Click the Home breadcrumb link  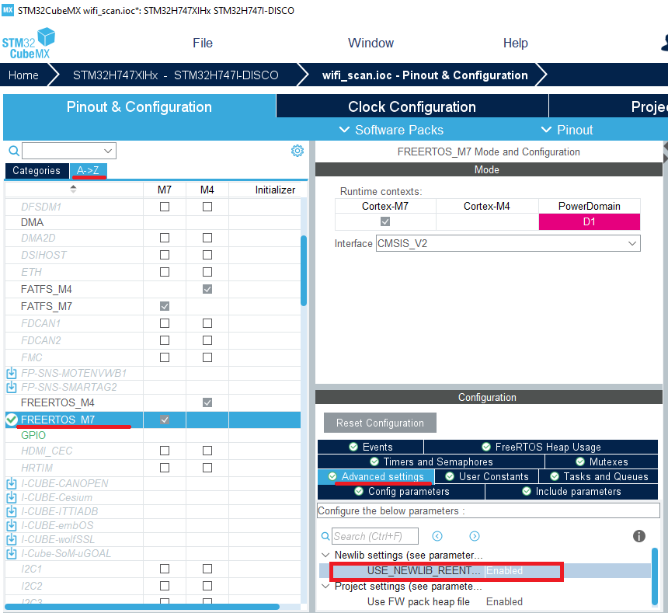coord(23,75)
